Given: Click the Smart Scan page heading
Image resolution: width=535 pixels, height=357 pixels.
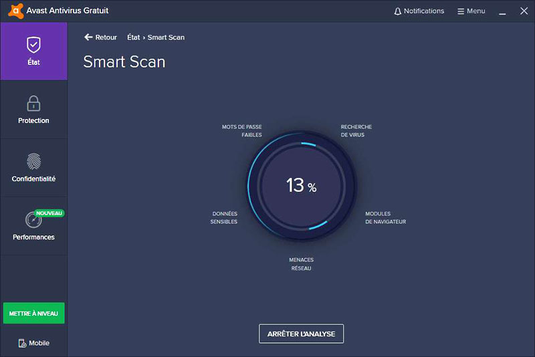Looking at the screenshot, I should 124,62.
